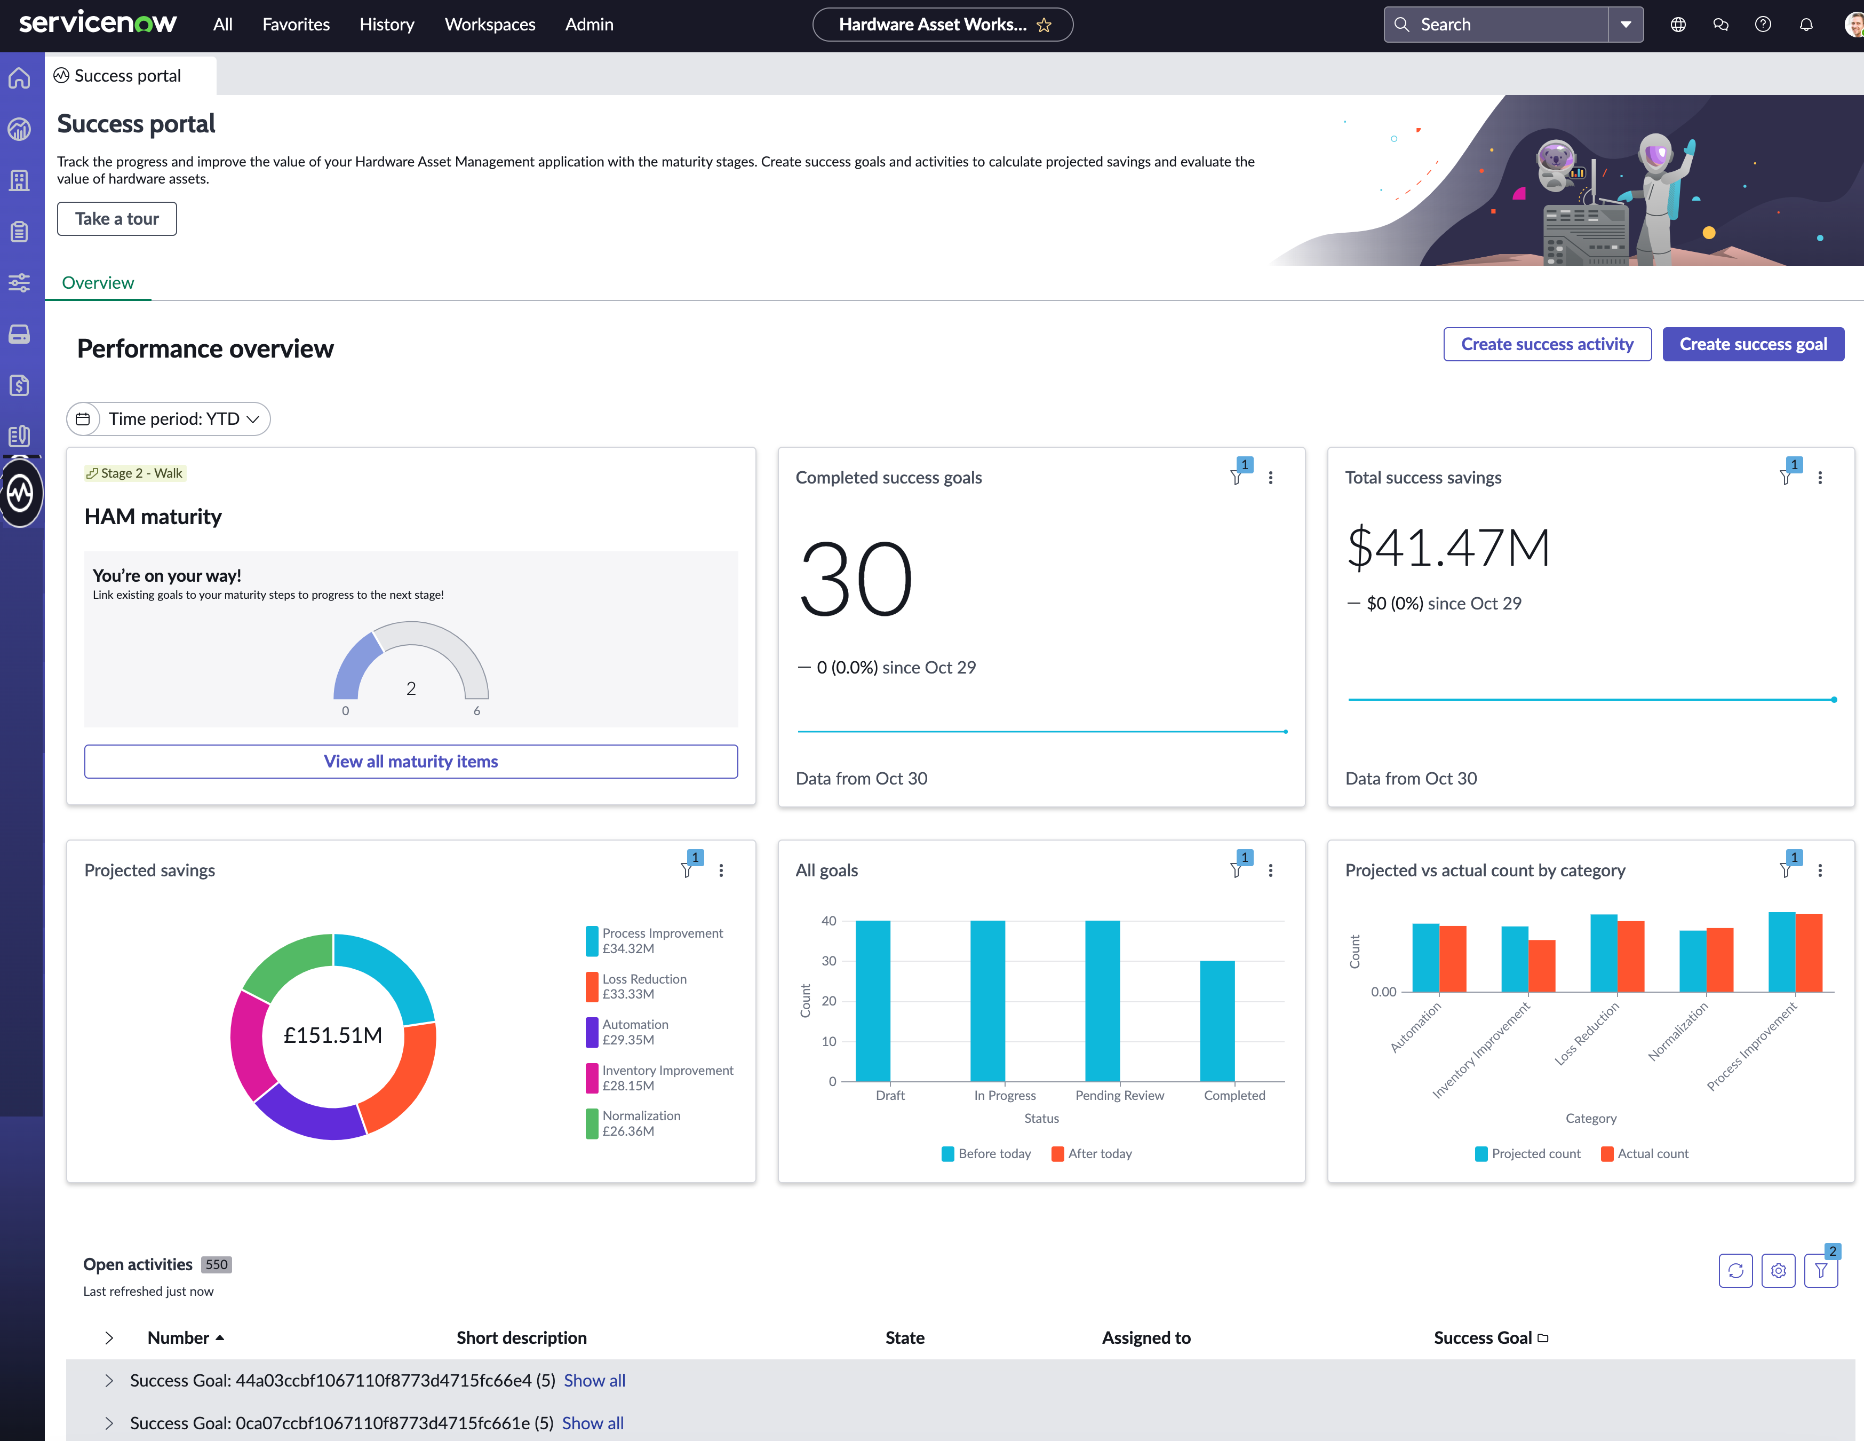This screenshot has height=1441, width=1864.
Task: Sort by Number column header
Action: click(x=185, y=1337)
